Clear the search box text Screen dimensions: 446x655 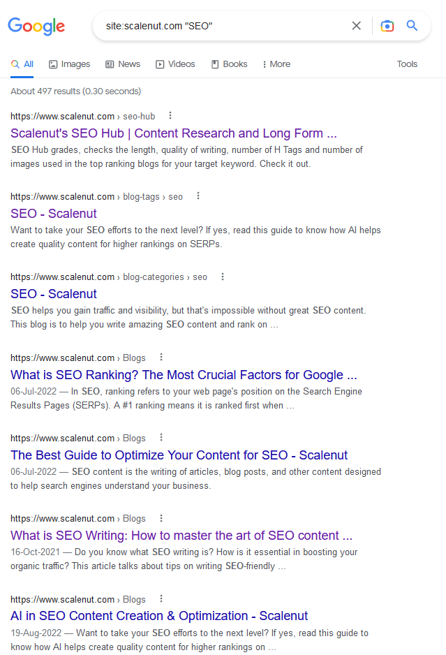point(357,26)
